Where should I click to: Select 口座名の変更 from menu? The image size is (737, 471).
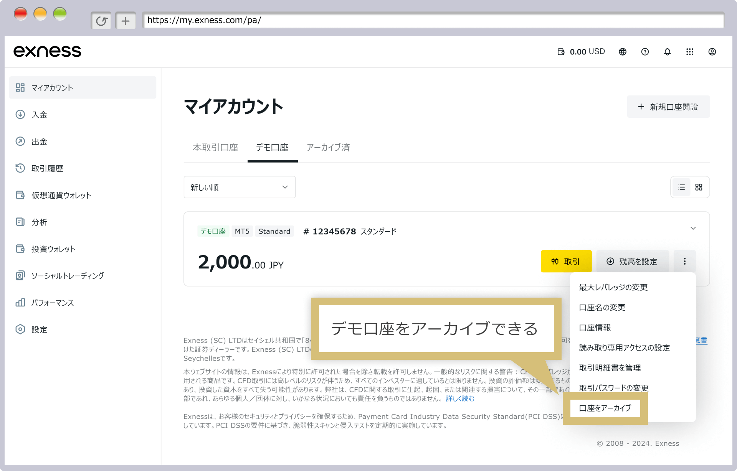click(x=633, y=308)
